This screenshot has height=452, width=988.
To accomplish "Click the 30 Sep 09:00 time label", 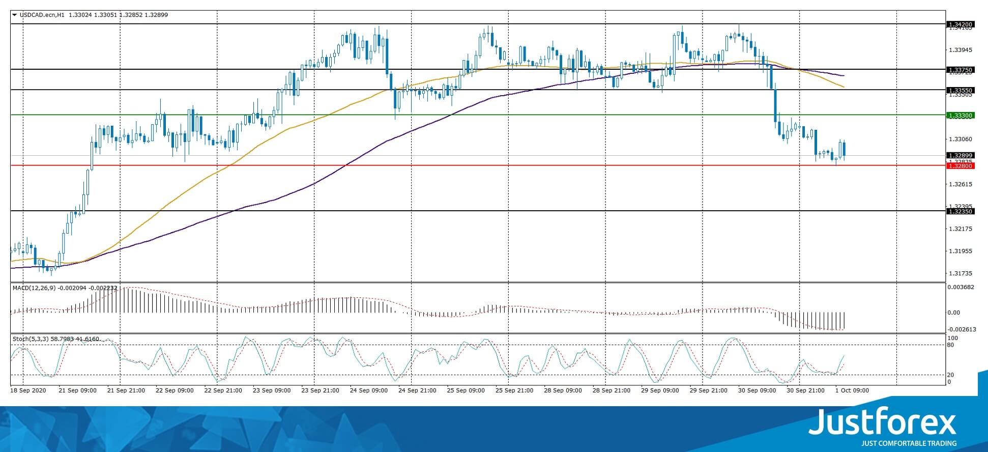I will 757,390.
